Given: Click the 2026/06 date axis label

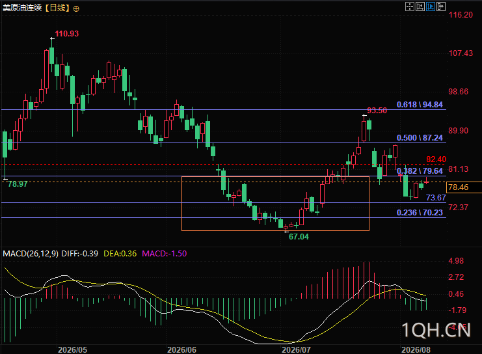Looking at the screenshot, I should [181, 349].
